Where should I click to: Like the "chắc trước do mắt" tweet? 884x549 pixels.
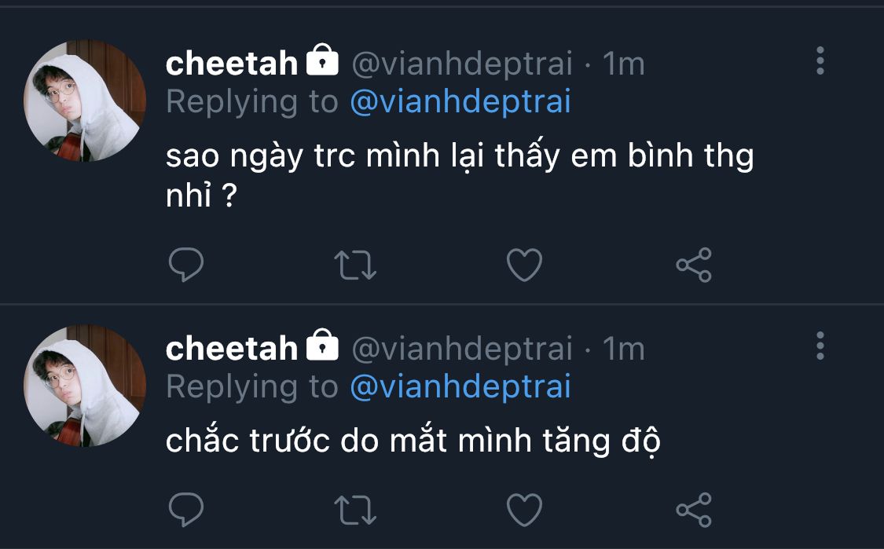524,511
